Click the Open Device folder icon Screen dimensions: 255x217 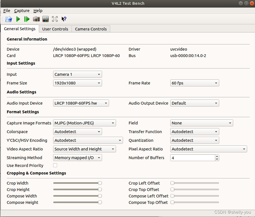[9, 19]
